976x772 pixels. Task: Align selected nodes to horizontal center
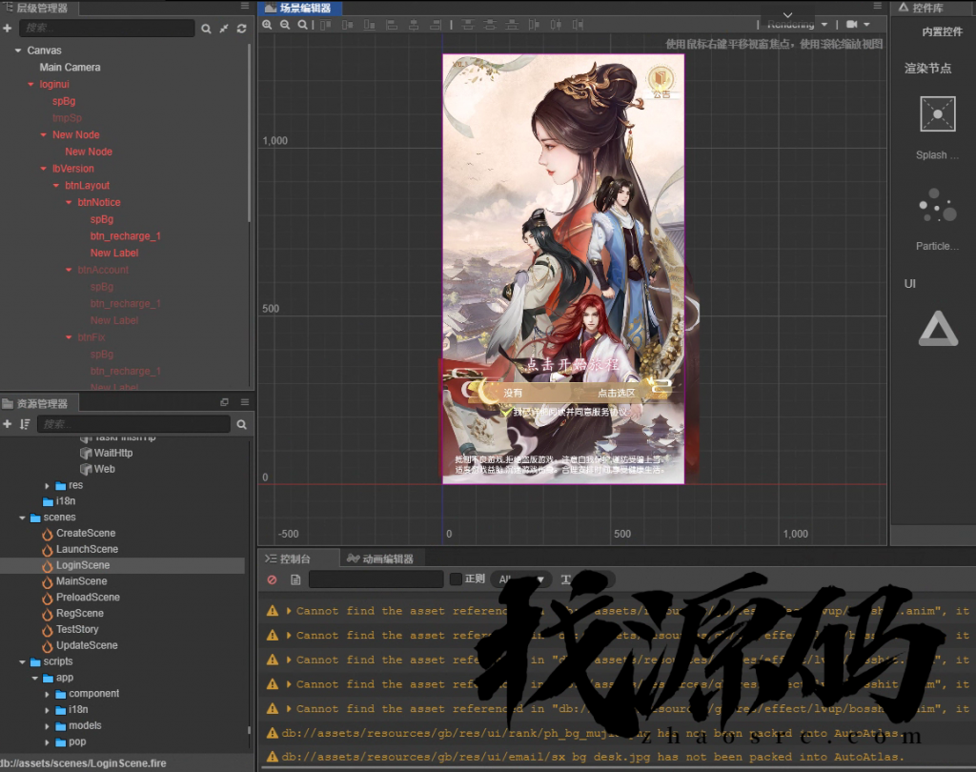pyautogui.click(x=414, y=24)
